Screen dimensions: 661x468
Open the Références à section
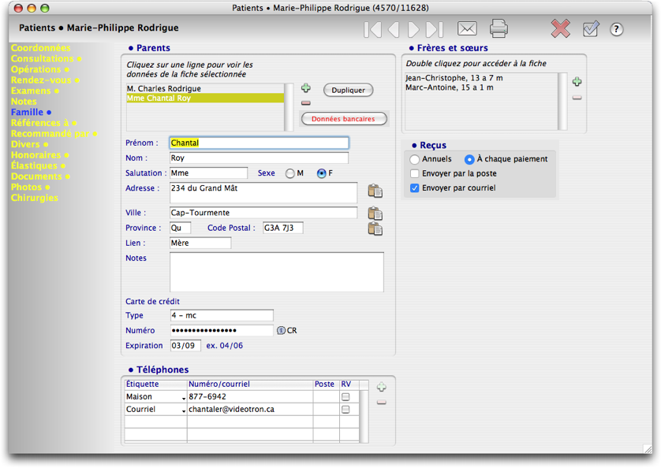(44, 123)
